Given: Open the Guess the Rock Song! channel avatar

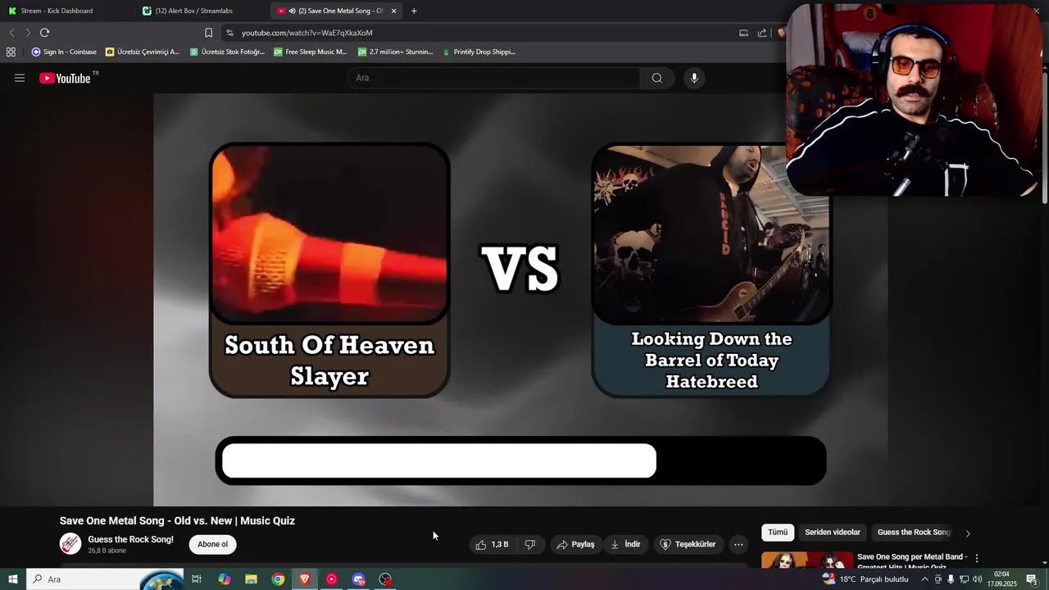Looking at the screenshot, I should pyautogui.click(x=70, y=543).
